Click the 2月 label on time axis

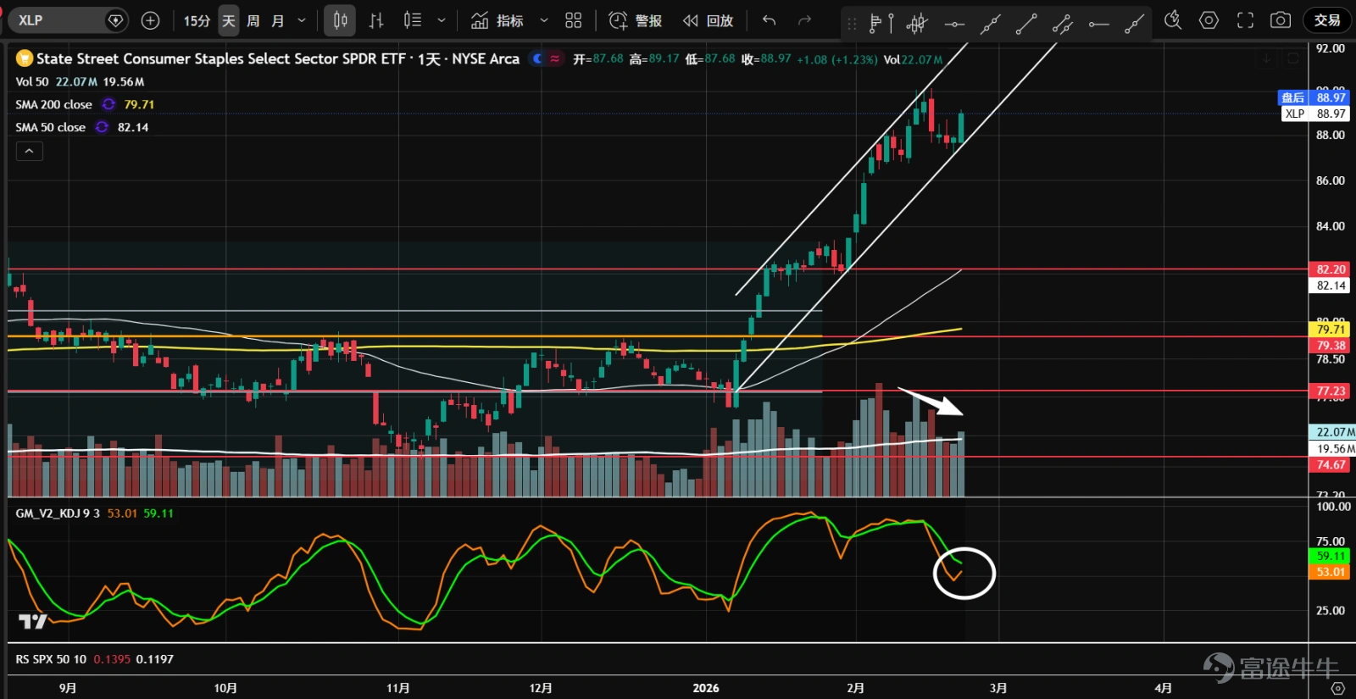(856, 688)
